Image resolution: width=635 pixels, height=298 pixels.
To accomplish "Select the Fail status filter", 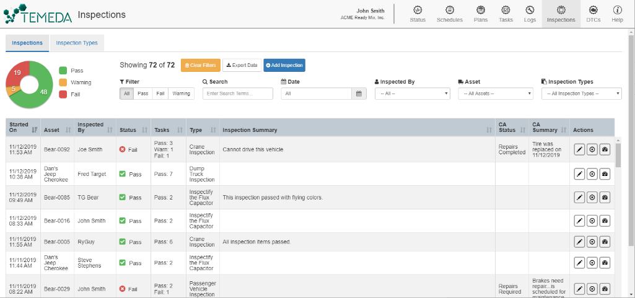I will pyautogui.click(x=160, y=94).
